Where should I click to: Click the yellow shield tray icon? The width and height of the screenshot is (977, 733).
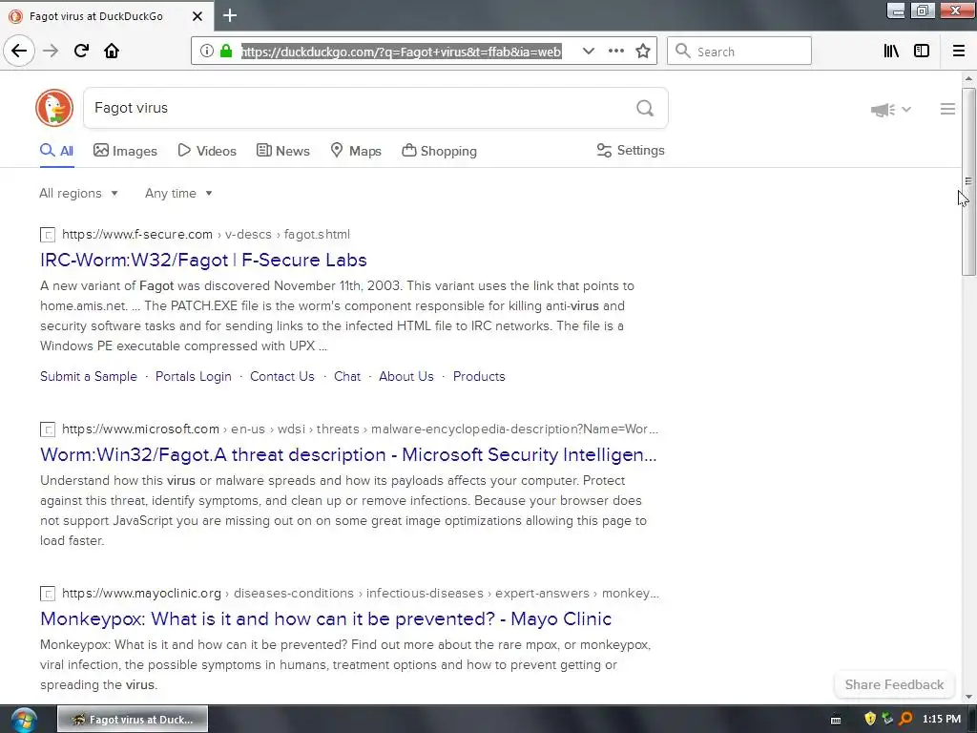tap(870, 720)
